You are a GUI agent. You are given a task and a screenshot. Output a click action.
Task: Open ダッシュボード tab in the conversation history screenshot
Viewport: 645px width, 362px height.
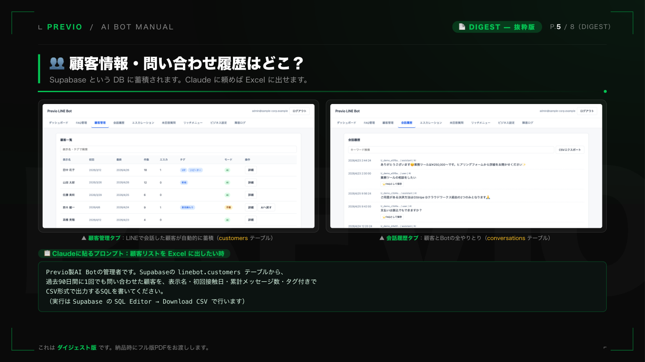pos(346,123)
